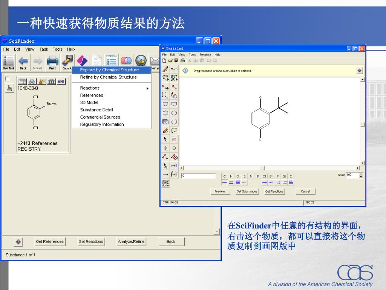Open the Task menu in SciFinder

coord(44,49)
